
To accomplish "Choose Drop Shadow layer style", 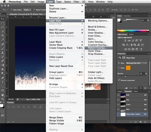I will click(x=98, y=54).
